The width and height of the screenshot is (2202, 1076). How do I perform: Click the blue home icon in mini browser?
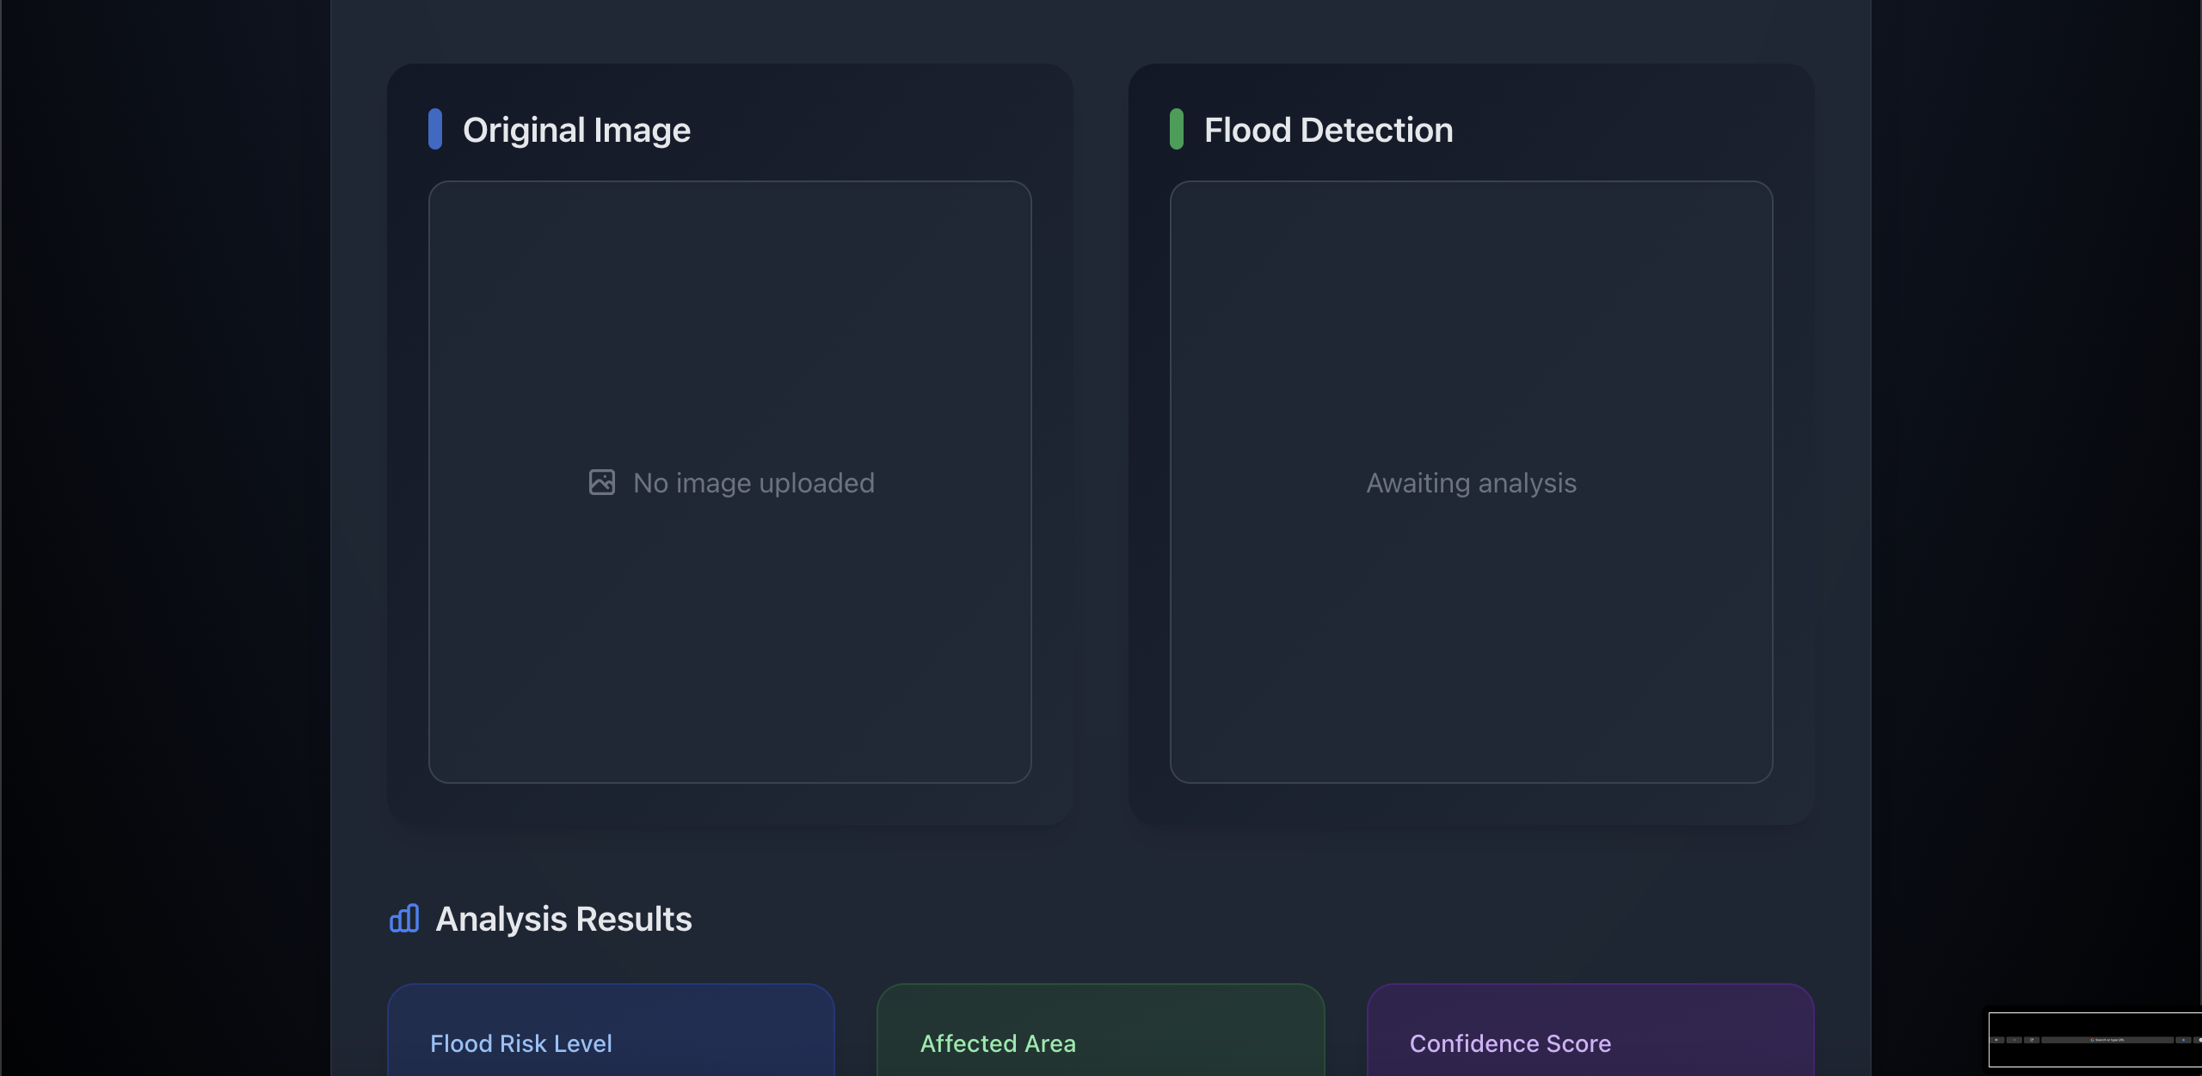pyautogui.click(x=2183, y=1040)
